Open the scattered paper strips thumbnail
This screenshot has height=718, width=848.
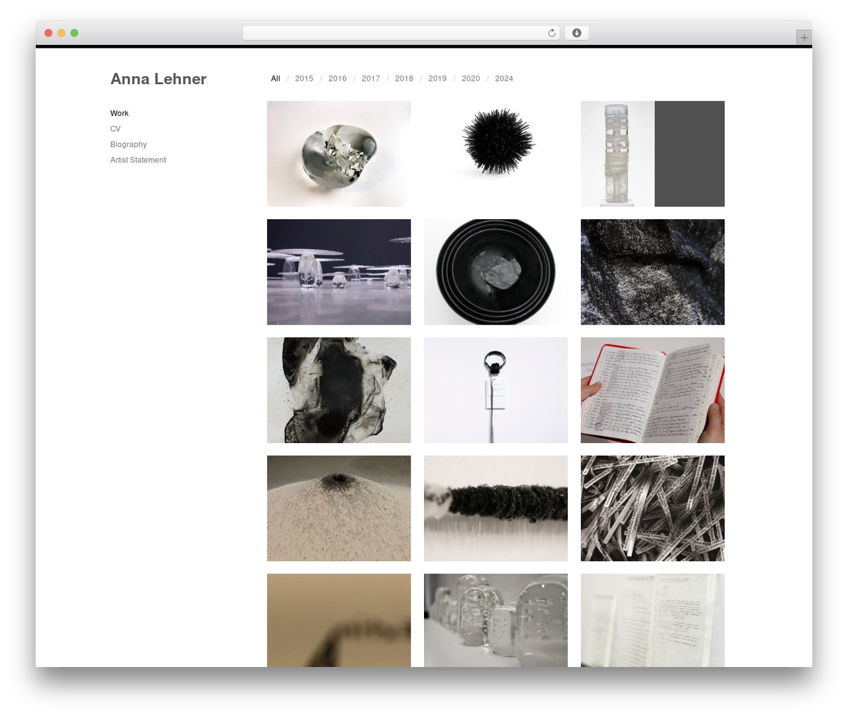[x=653, y=509]
